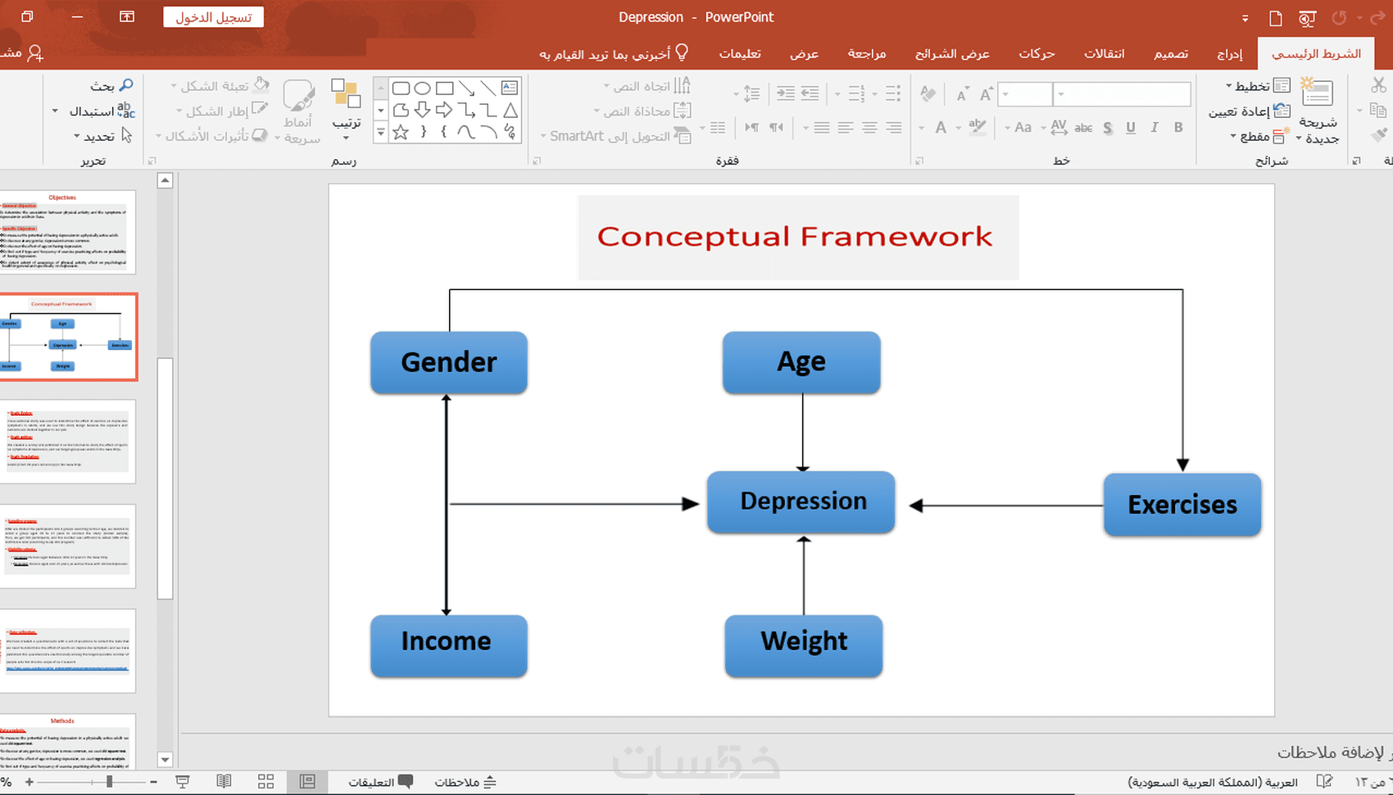Screen dimensions: 1393x795
Task: Click the text highlight color pen
Action: pyautogui.click(x=978, y=127)
